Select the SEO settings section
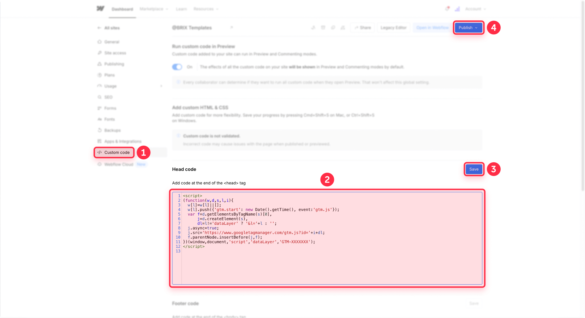 [x=108, y=97]
